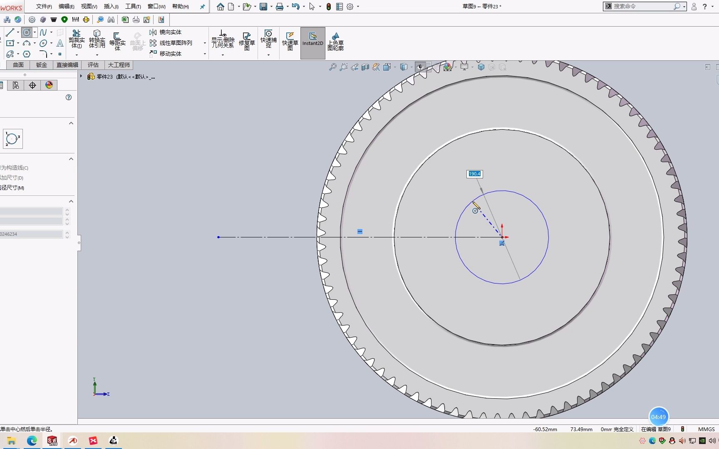The width and height of the screenshot is (719, 449).
Task: Switch to the 直接编辑 tab
Action: 67,65
